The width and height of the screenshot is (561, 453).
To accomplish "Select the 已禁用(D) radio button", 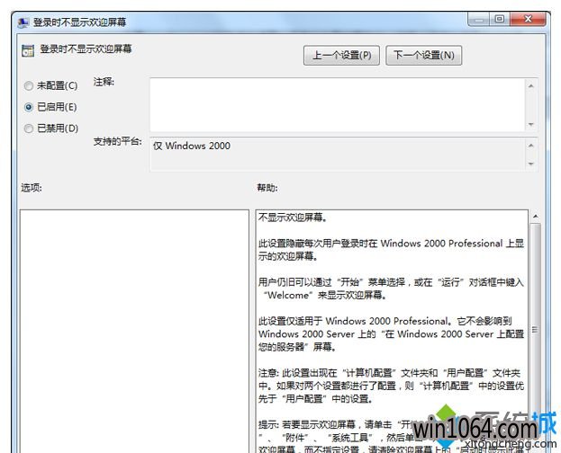I will (29, 129).
